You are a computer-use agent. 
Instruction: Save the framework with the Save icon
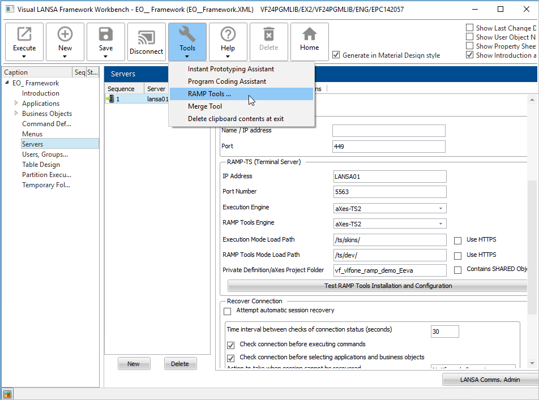click(106, 35)
